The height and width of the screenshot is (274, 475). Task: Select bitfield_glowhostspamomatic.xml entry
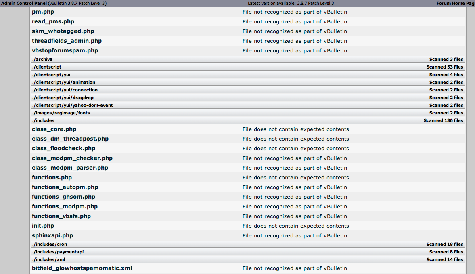pyautogui.click(x=82, y=268)
